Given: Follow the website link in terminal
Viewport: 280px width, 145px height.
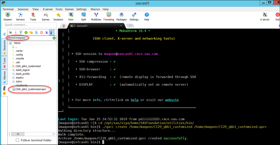Looking at the screenshot, I should coord(172,100).
